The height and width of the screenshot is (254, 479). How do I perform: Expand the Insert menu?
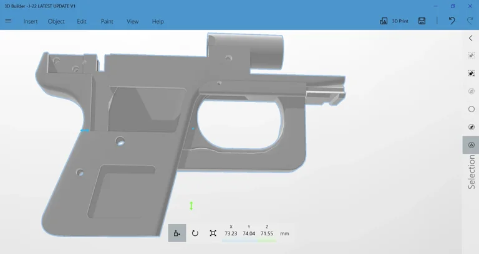click(x=31, y=21)
